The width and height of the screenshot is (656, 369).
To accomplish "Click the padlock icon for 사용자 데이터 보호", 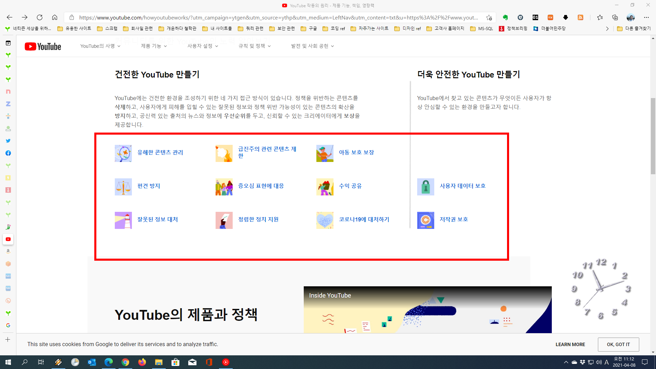I will [x=426, y=187].
